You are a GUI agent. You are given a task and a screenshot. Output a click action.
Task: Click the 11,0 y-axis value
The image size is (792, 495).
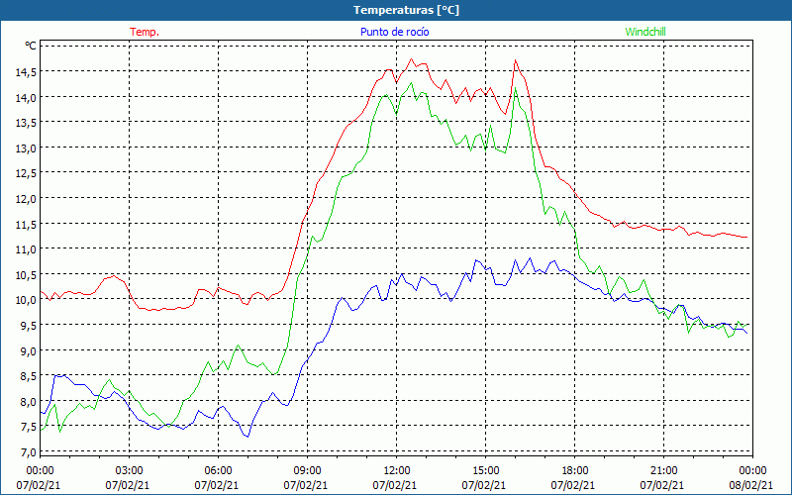pyautogui.click(x=26, y=249)
